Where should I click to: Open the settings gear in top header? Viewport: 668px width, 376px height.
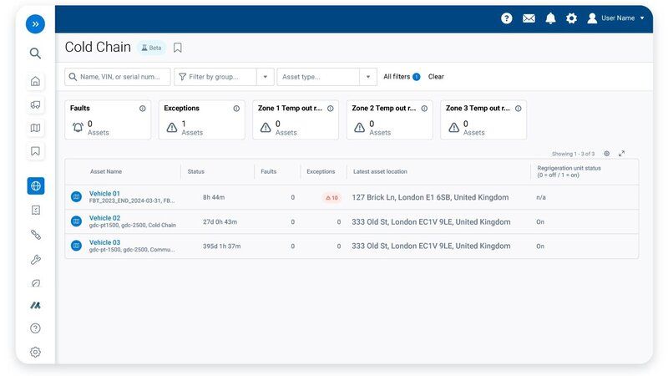coord(571,18)
